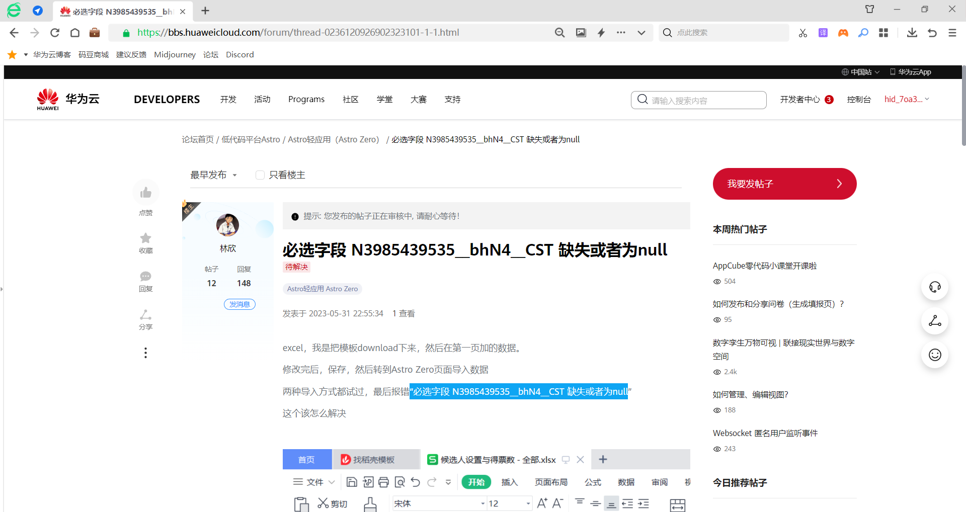Open the 活动 navigation menu
The height and width of the screenshot is (512, 966).
tap(262, 99)
